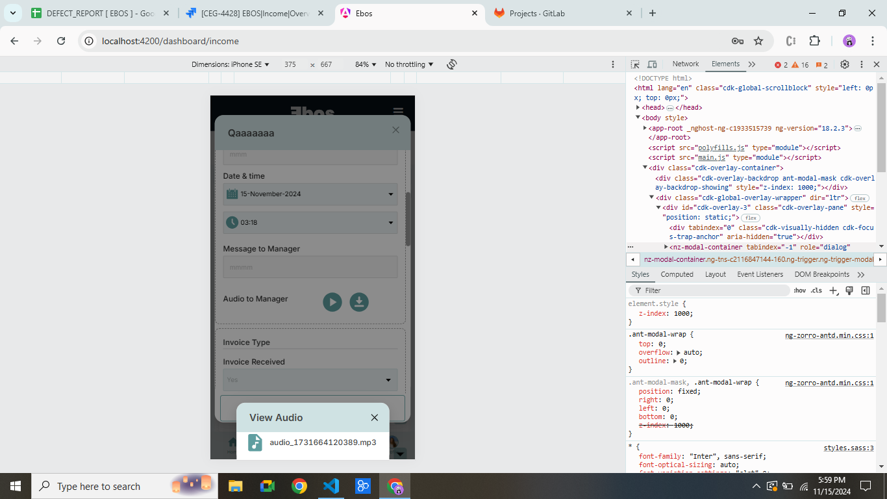Open the hamburger menu in Ebos header

(398, 112)
